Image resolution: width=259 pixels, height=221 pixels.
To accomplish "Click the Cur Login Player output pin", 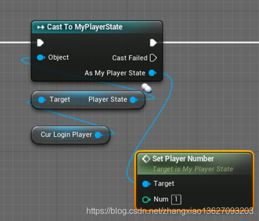I will point(98,135).
